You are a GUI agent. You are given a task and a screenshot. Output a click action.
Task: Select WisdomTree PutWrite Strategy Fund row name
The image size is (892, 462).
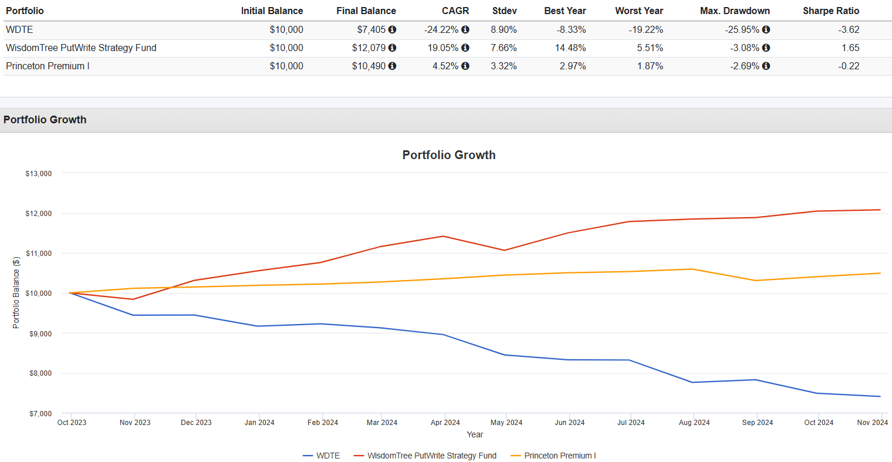[81, 48]
